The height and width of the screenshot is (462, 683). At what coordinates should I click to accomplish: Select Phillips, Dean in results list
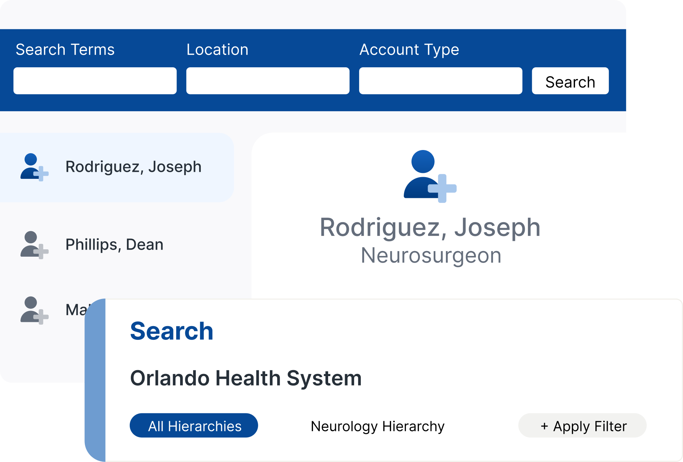coord(114,245)
